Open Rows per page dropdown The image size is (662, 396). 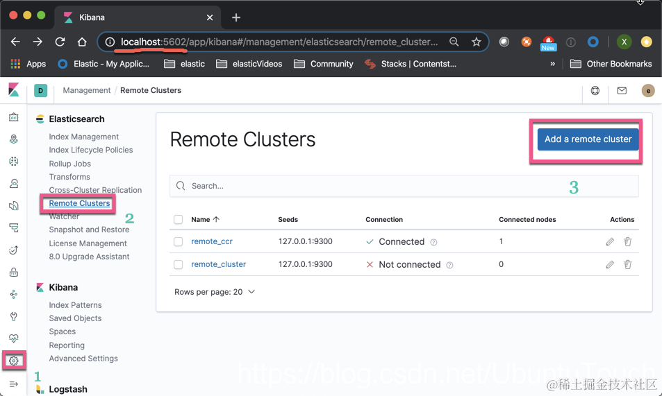215,292
